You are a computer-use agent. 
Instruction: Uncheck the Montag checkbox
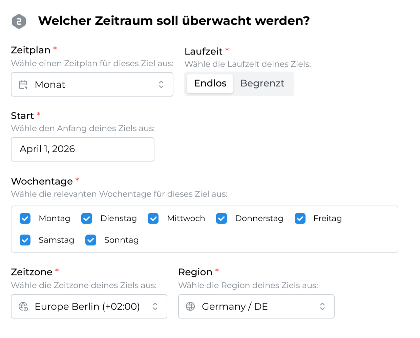click(25, 219)
